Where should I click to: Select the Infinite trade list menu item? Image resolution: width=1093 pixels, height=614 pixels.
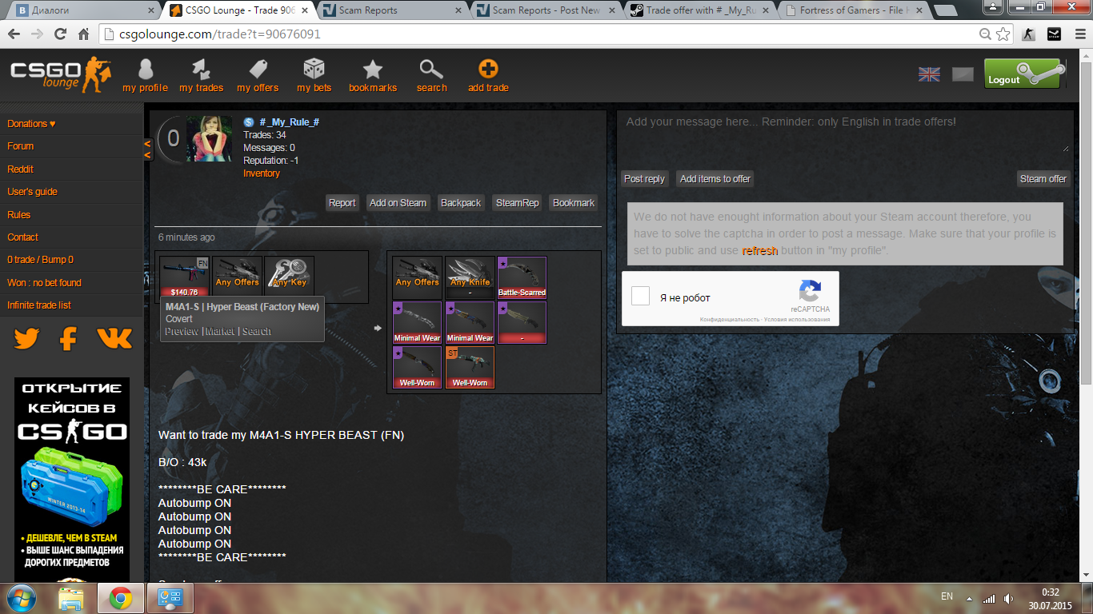coord(39,305)
